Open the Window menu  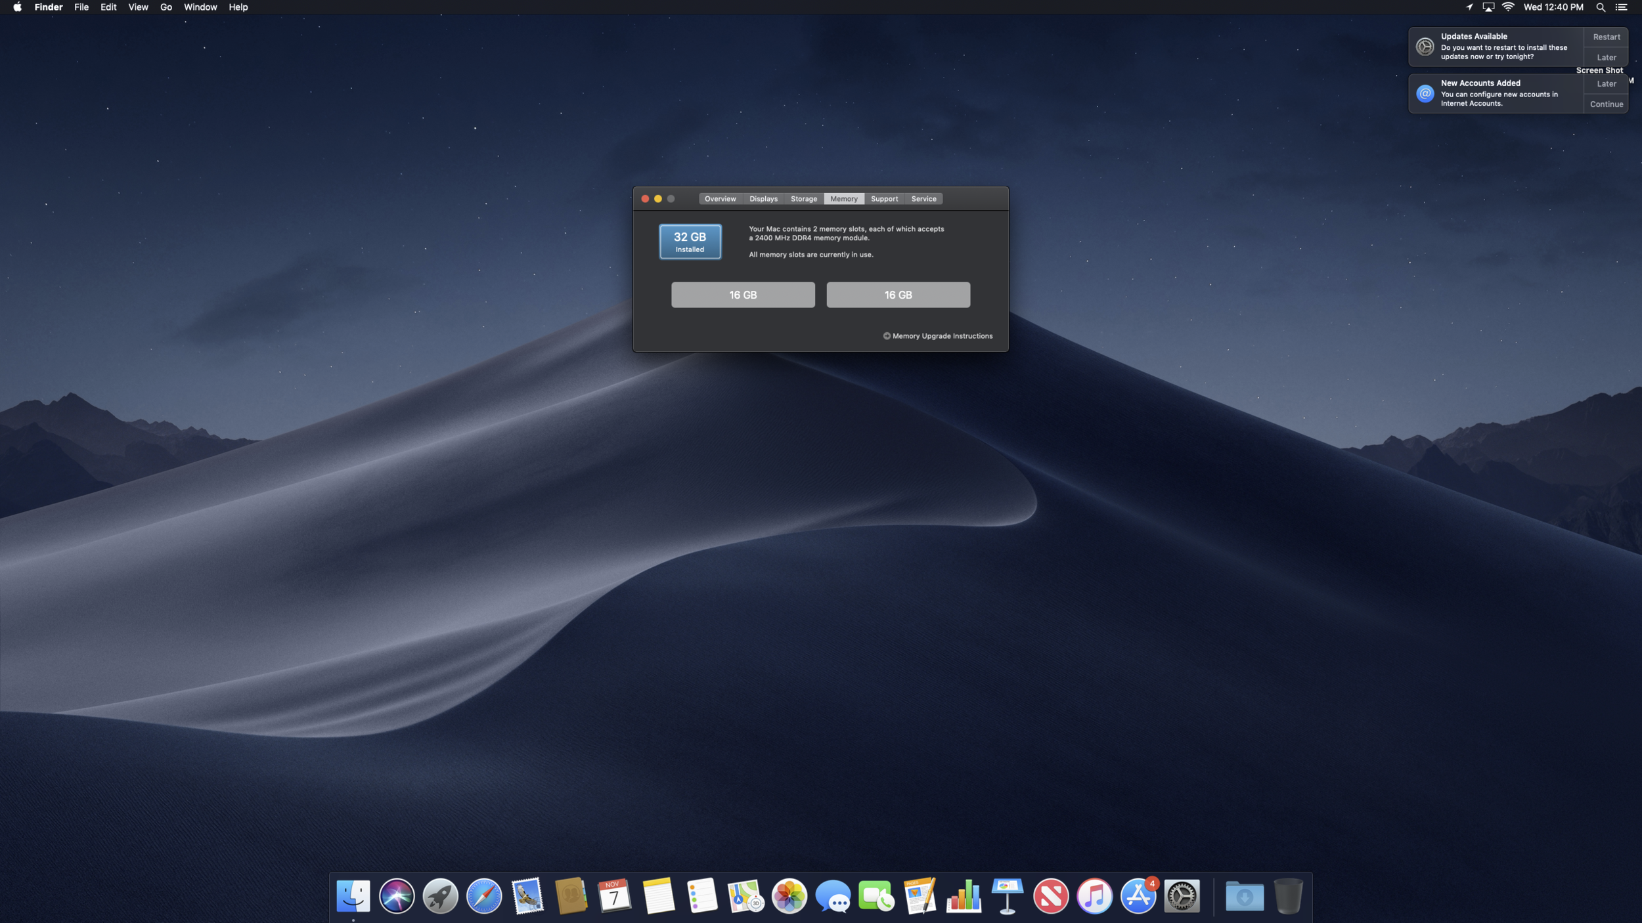200,7
